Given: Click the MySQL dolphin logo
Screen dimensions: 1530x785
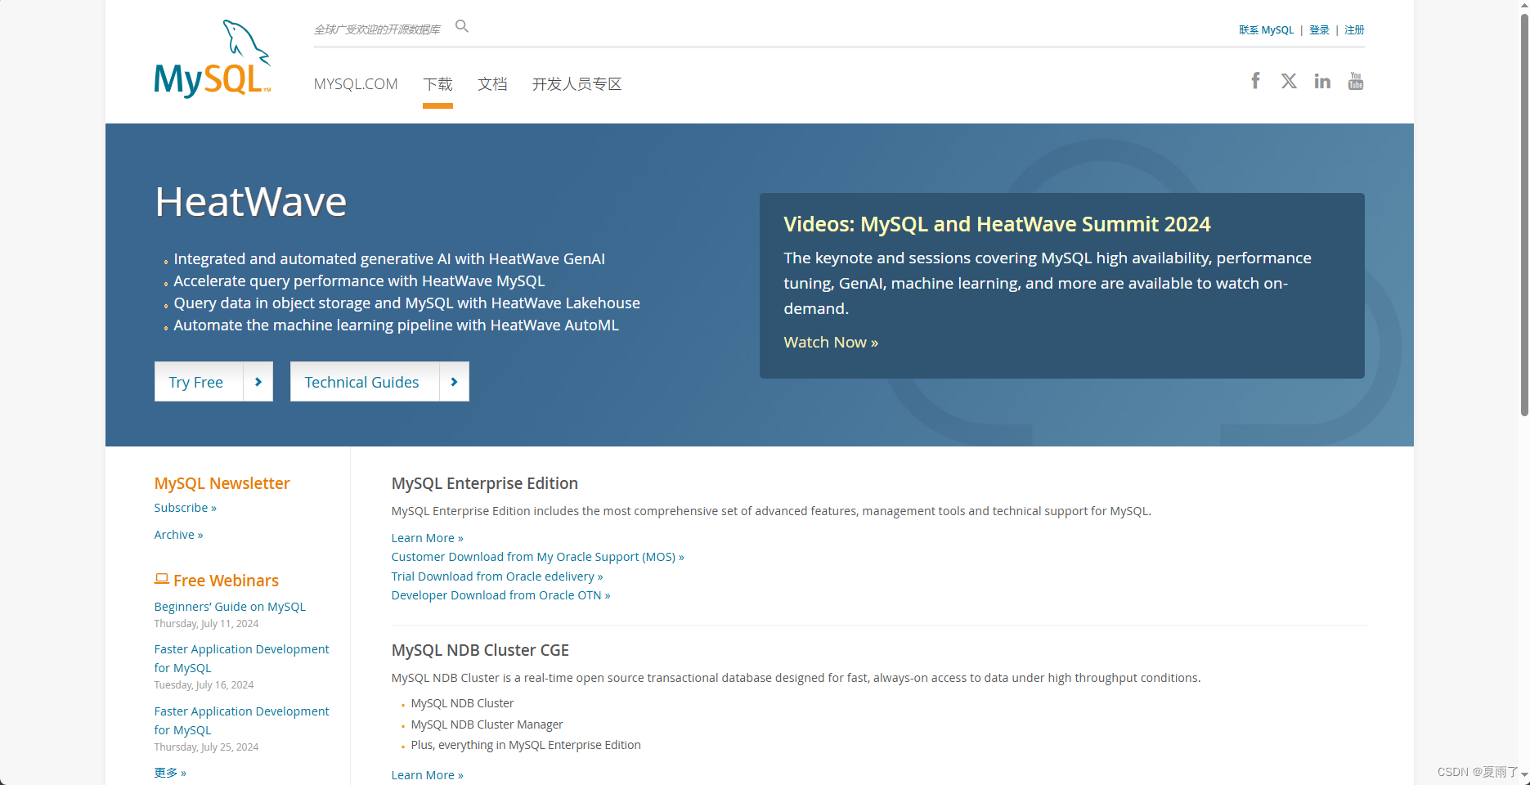Looking at the screenshot, I should click(x=213, y=59).
